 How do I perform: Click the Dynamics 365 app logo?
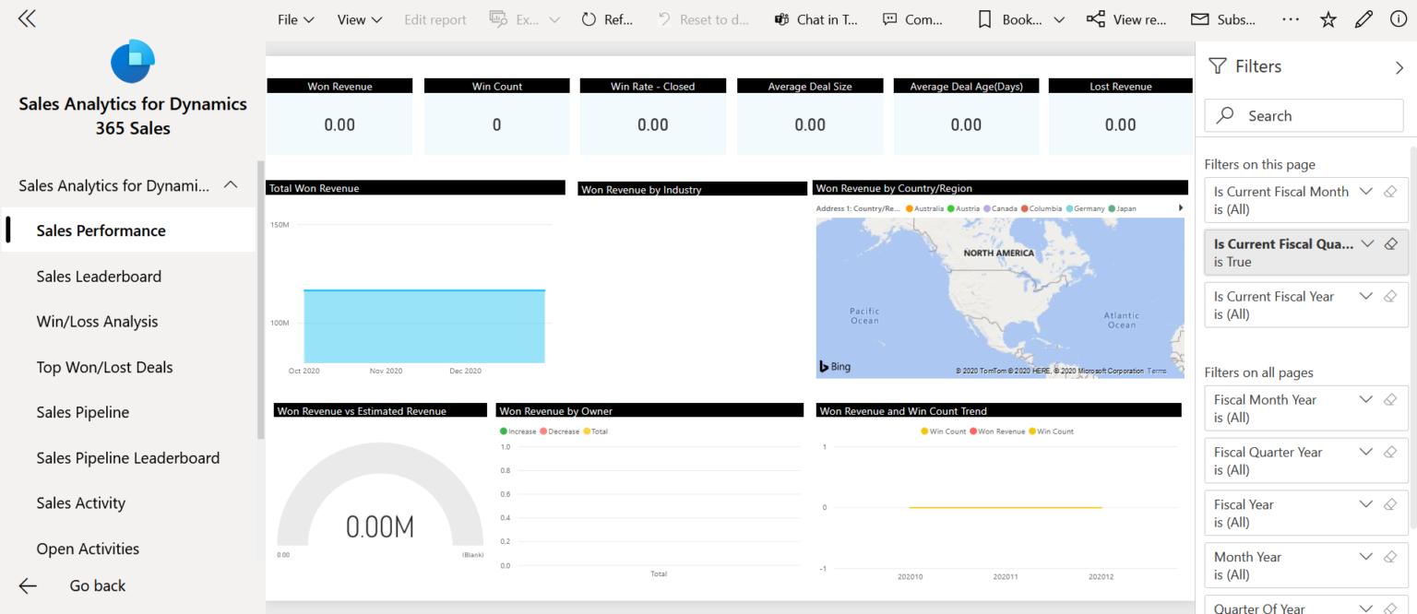pos(133,61)
